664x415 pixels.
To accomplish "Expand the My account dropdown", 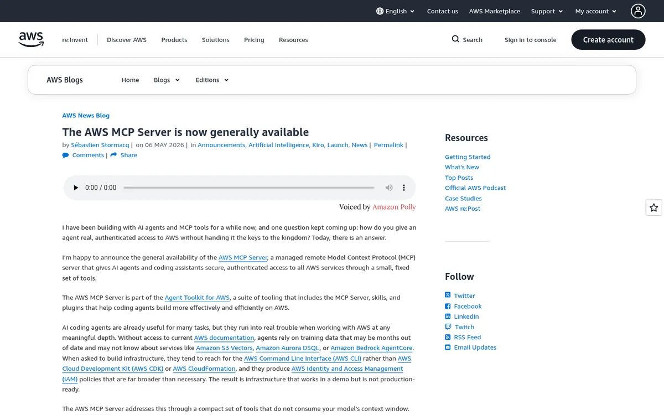I will pos(596,11).
